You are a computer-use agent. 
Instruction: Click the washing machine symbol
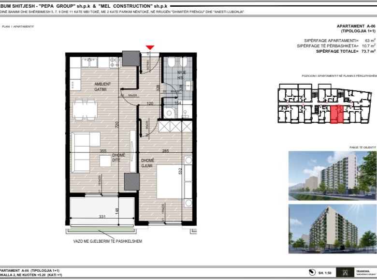click(x=169, y=112)
